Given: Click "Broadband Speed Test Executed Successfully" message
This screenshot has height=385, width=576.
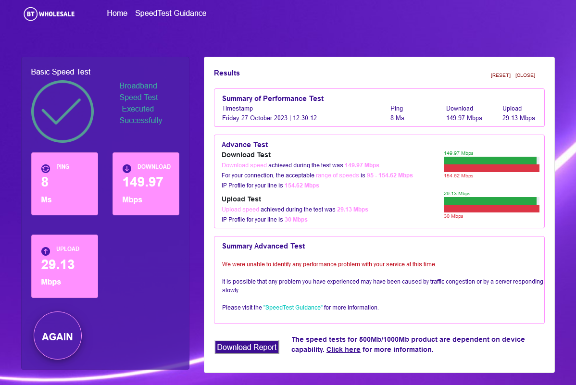Looking at the screenshot, I should [141, 103].
